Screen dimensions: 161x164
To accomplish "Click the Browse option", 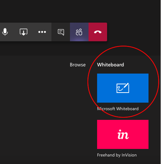I will click(x=78, y=65).
